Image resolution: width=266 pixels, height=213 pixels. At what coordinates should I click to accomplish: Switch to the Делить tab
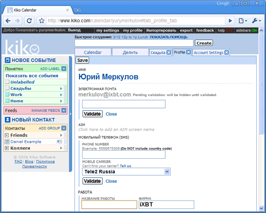pyautogui.click(x=130, y=52)
